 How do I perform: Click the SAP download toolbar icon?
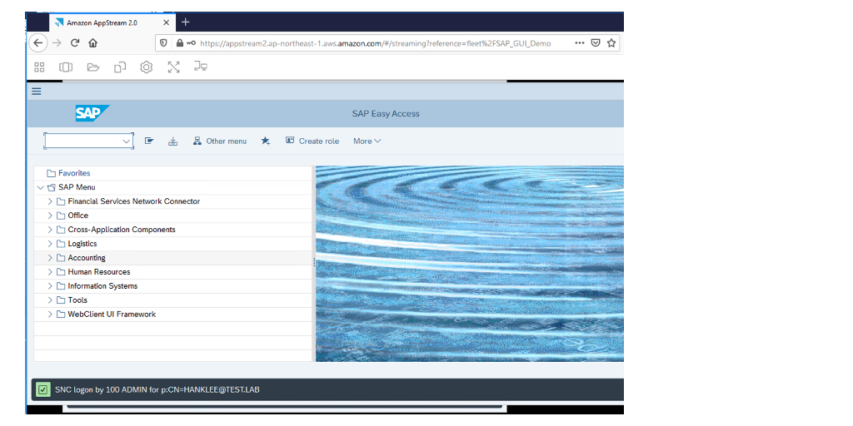(173, 141)
